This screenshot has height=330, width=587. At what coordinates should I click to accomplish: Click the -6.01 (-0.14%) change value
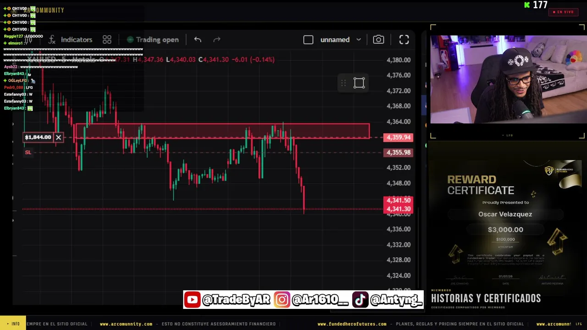[253, 60]
